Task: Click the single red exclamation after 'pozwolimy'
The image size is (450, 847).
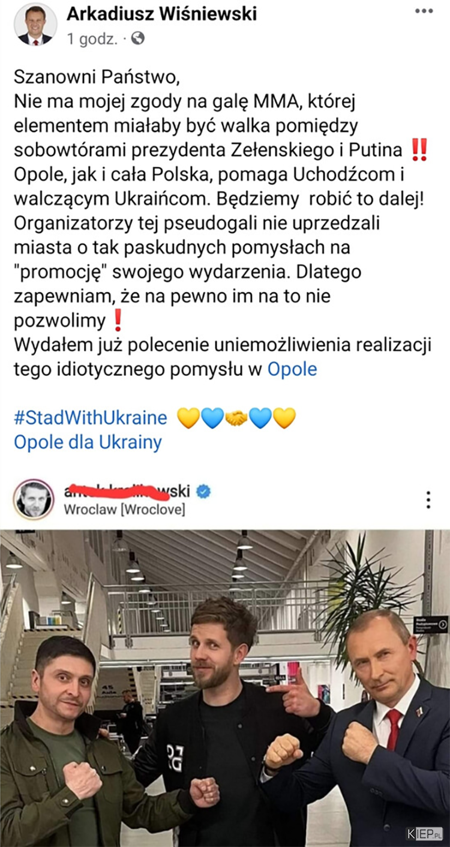Action: 118,321
